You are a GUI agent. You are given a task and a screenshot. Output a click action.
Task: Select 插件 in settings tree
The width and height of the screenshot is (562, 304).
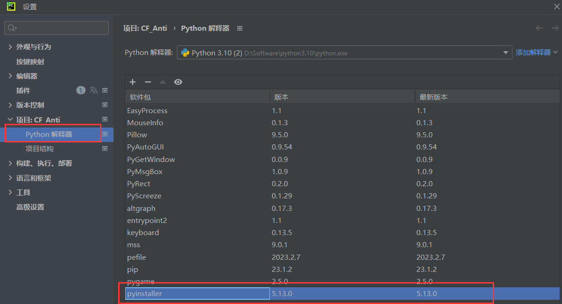point(23,90)
